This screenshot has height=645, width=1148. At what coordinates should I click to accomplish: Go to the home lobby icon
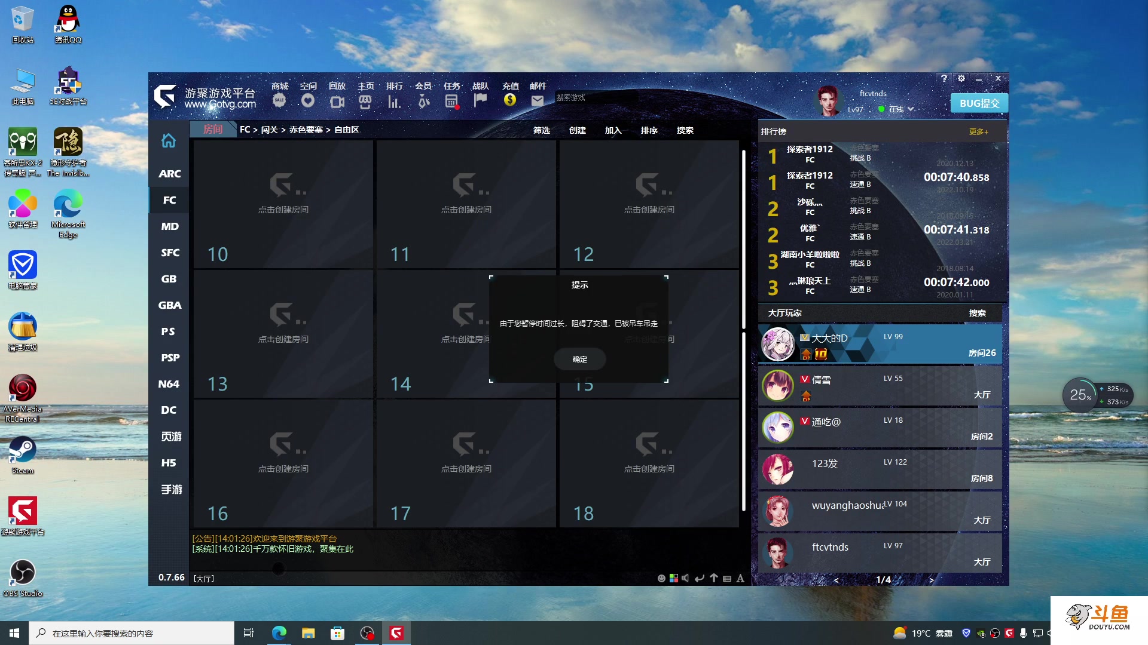[x=169, y=141]
